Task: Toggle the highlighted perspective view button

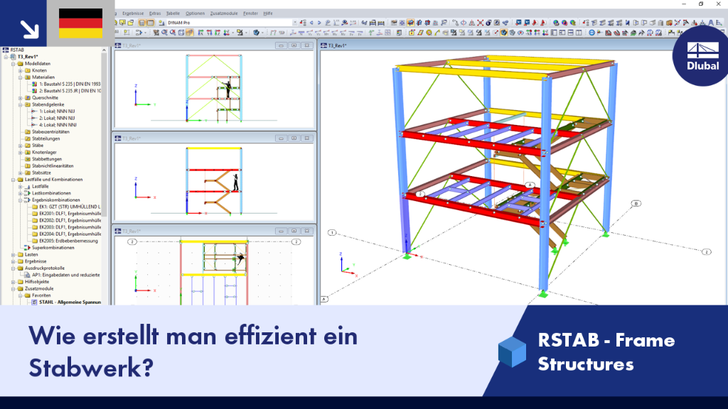Action: click(x=190, y=33)
